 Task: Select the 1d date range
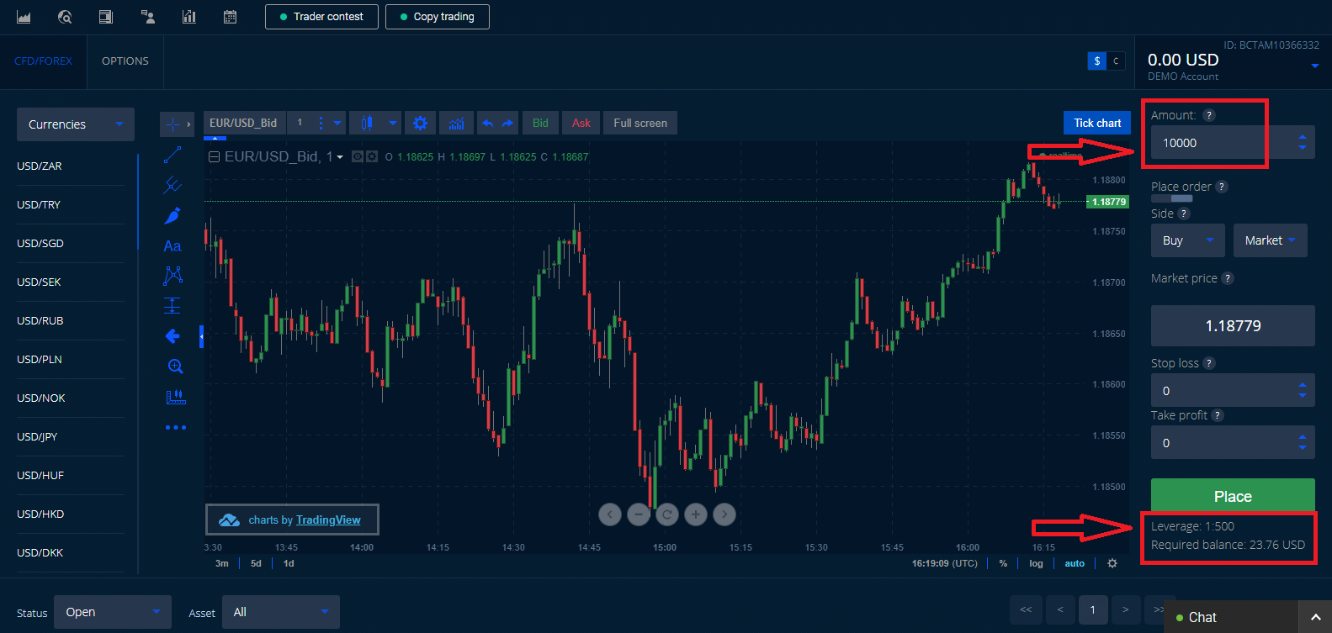(x=289, y=563)
